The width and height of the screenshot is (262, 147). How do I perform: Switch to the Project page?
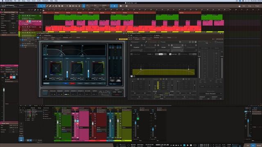[257, 6]
